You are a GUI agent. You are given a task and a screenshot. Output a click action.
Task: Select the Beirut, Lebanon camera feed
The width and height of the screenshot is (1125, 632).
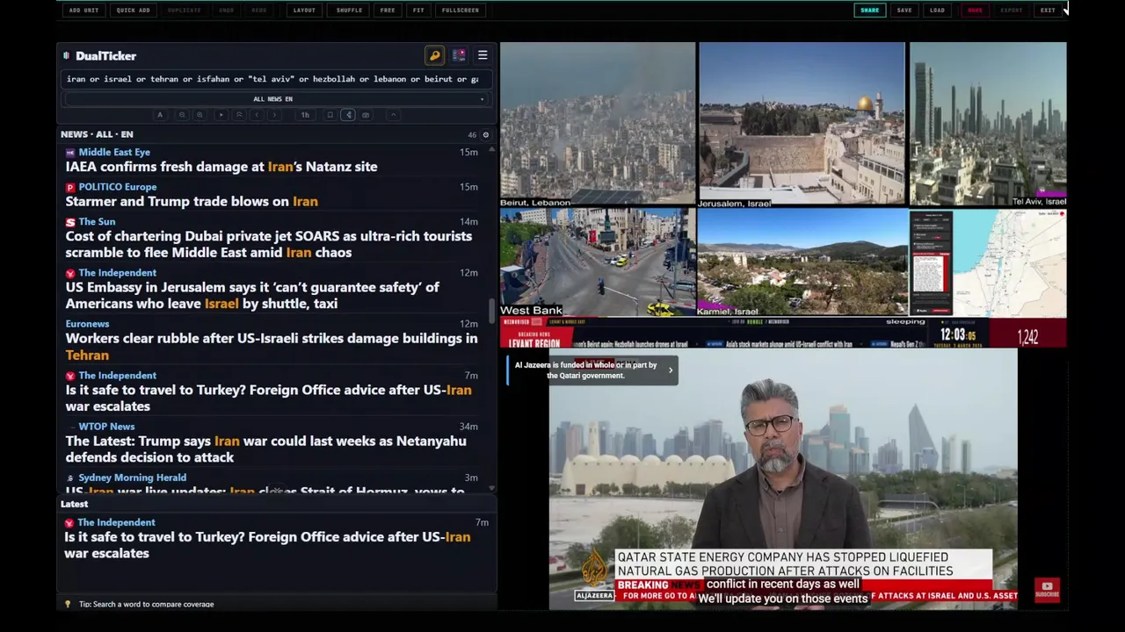(598, 125)
